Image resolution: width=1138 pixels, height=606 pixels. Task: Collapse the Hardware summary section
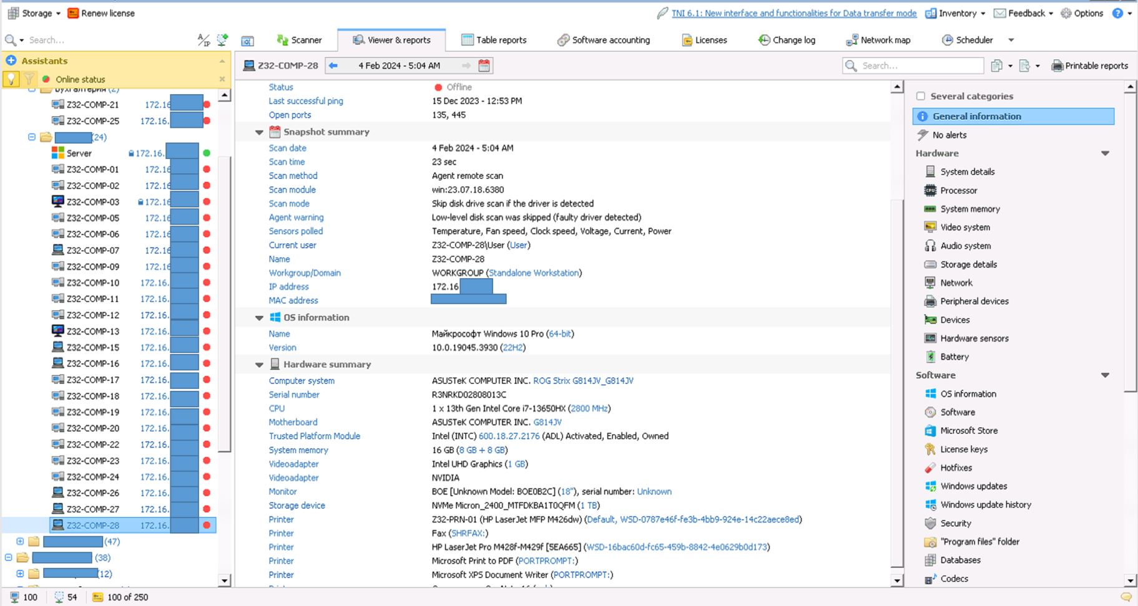[x=259, y=365]
